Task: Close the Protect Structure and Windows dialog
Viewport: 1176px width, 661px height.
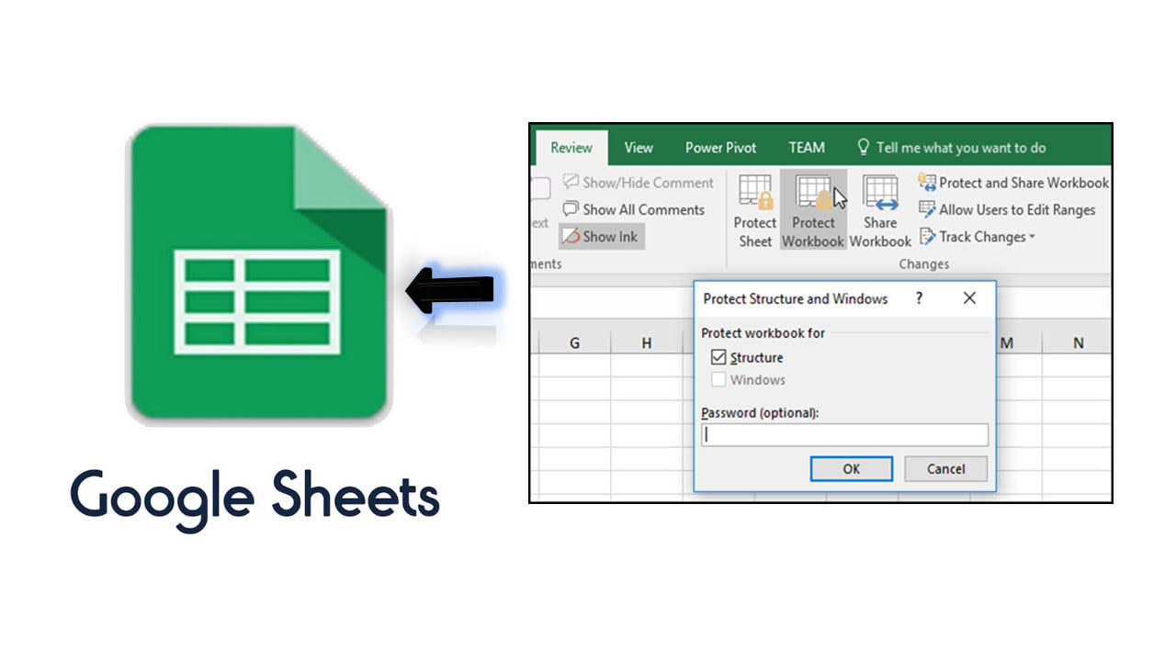Action: click(969, 298)
